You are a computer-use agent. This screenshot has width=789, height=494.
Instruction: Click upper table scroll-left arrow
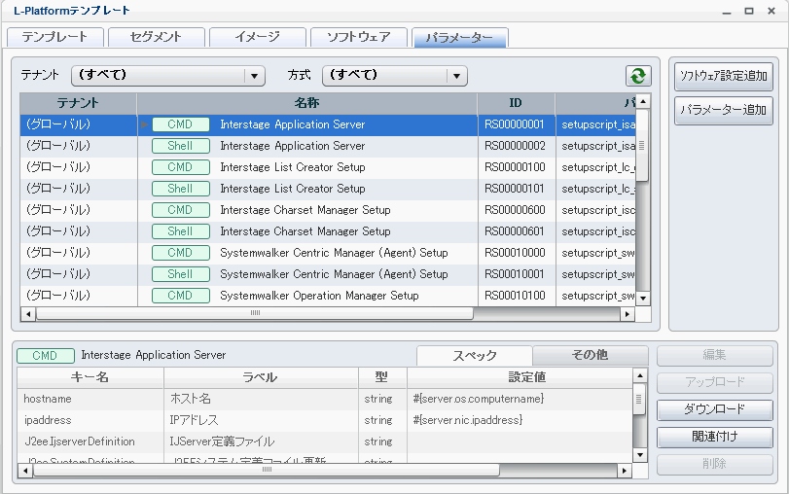point(27,314)
